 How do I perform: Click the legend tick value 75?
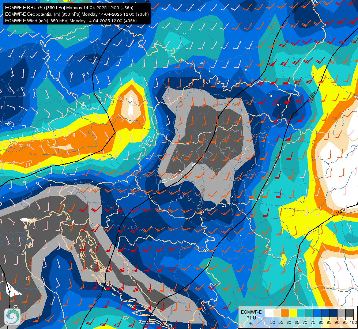click(x=313, y=322)
